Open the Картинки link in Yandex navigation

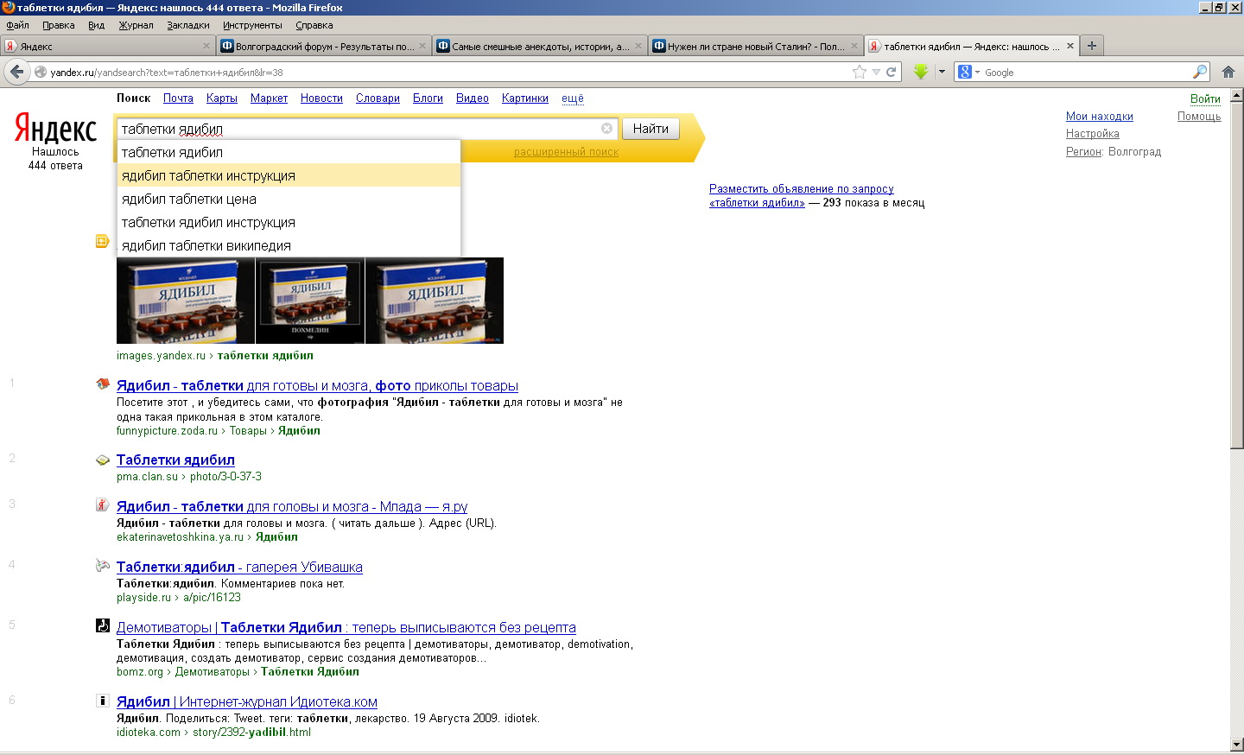524,98
